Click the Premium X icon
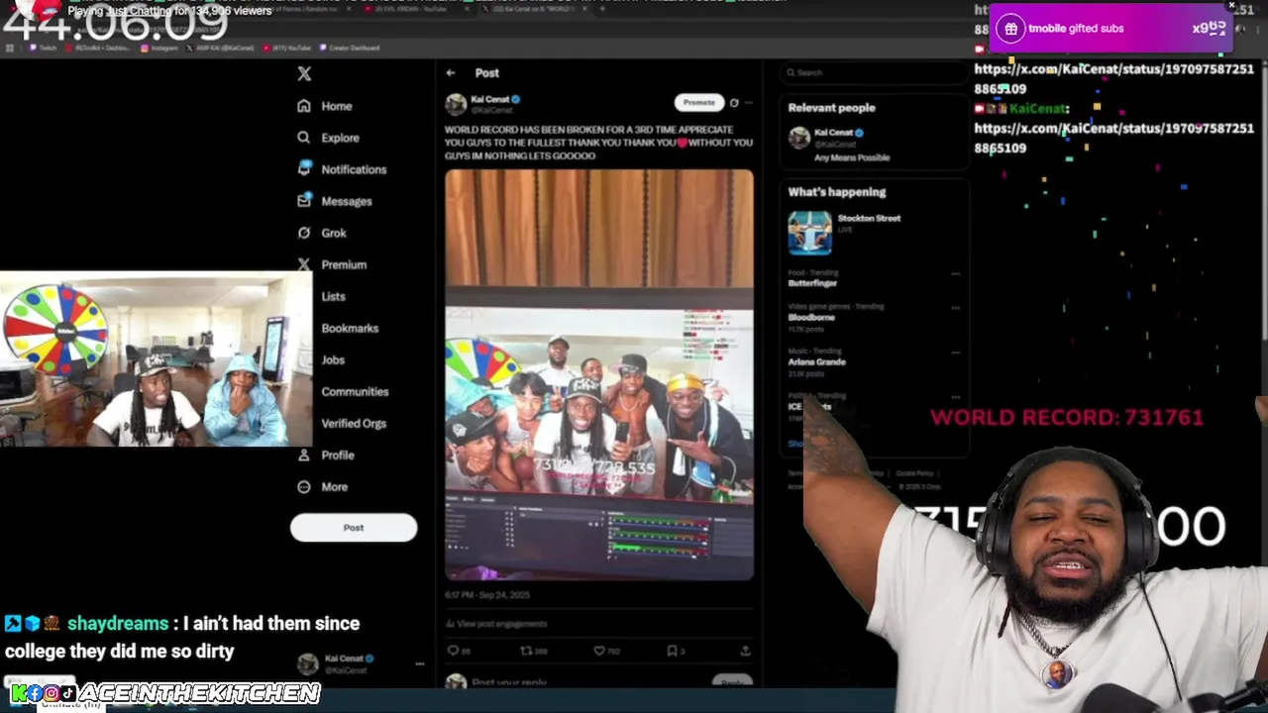1268x713 pixels. (x=304, y=264)
